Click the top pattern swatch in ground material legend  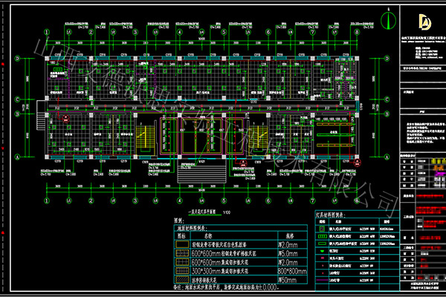[x=181, y=244]
